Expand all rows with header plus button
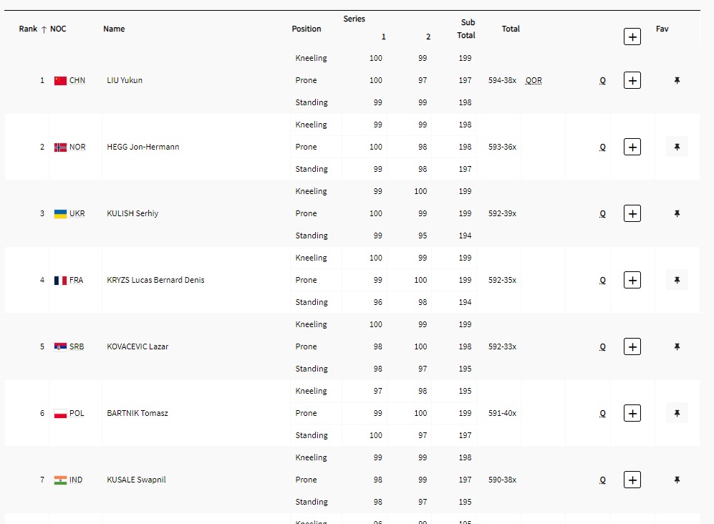The width and height of the screenshot is (714, 524). (x=632, y=37)
